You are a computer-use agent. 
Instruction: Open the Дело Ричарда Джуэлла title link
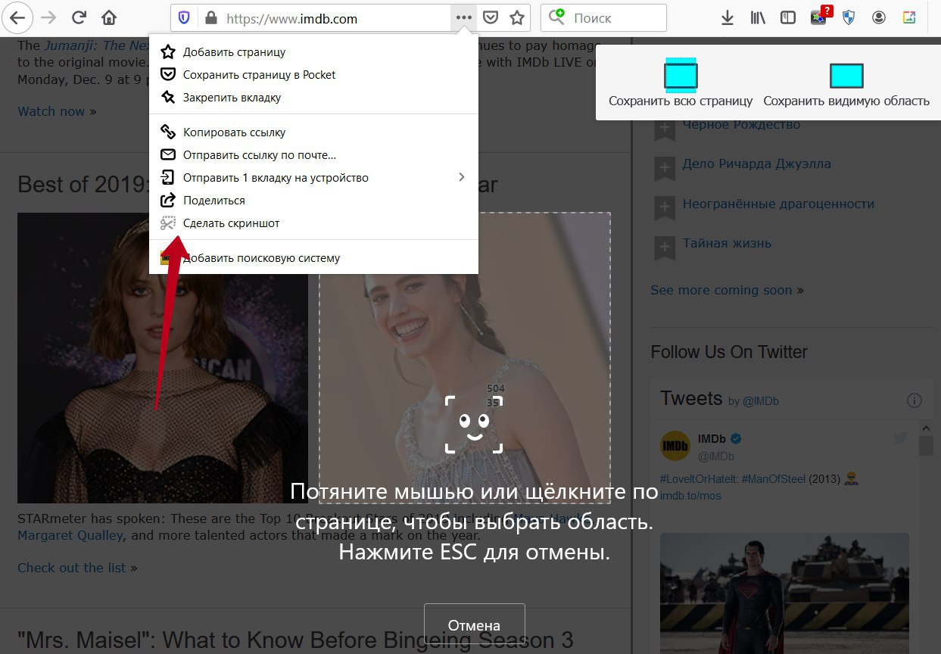point(756,163)
